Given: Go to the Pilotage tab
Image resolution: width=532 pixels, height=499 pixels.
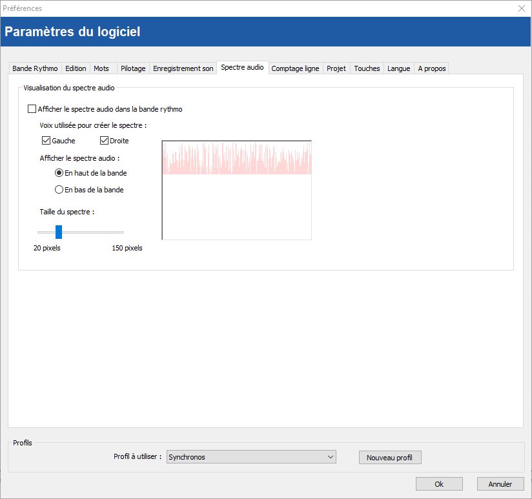Looking at the screenshot, I should (x=133, y=68).
